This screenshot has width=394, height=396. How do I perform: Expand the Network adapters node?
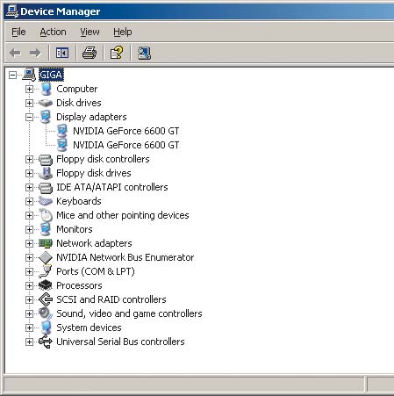29,244
